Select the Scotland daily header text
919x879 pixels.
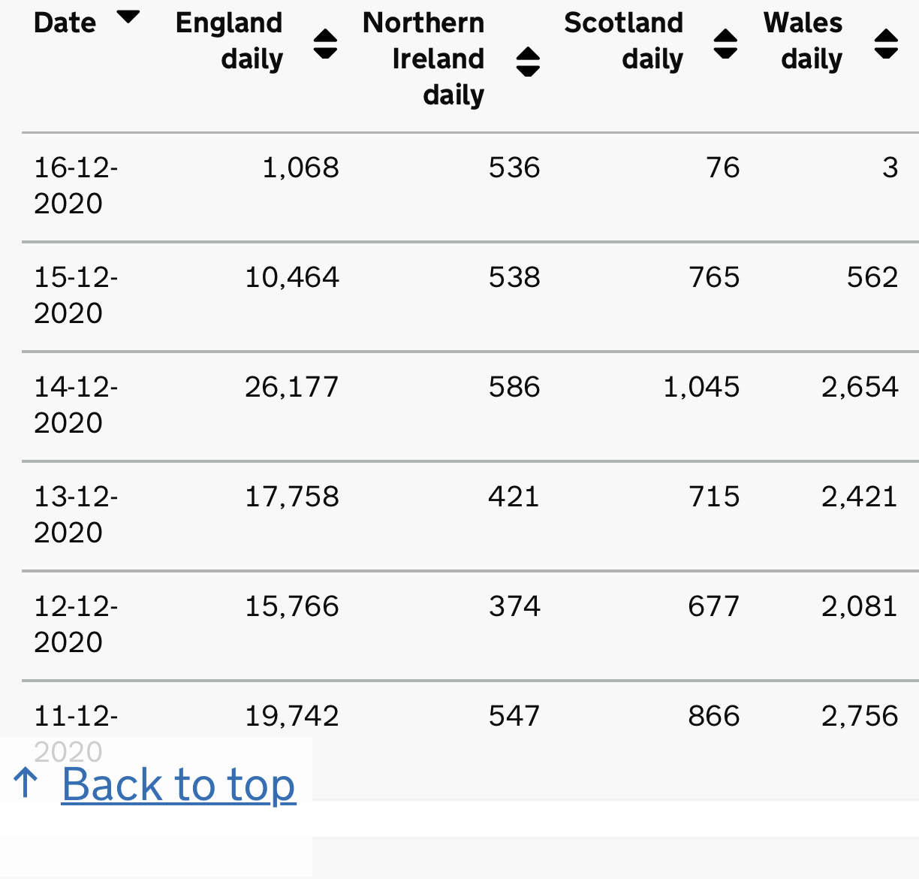(x=624, y=41)
